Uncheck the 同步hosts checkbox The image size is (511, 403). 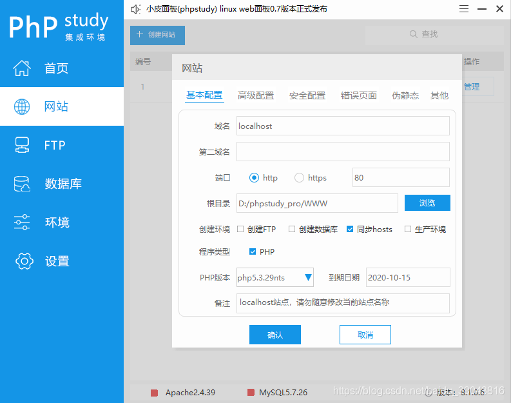(x=350, y=229)
